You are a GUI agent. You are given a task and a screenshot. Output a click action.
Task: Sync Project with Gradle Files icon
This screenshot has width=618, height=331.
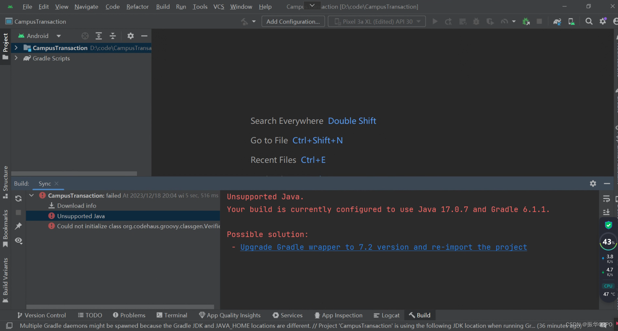(x=557, y=22)
